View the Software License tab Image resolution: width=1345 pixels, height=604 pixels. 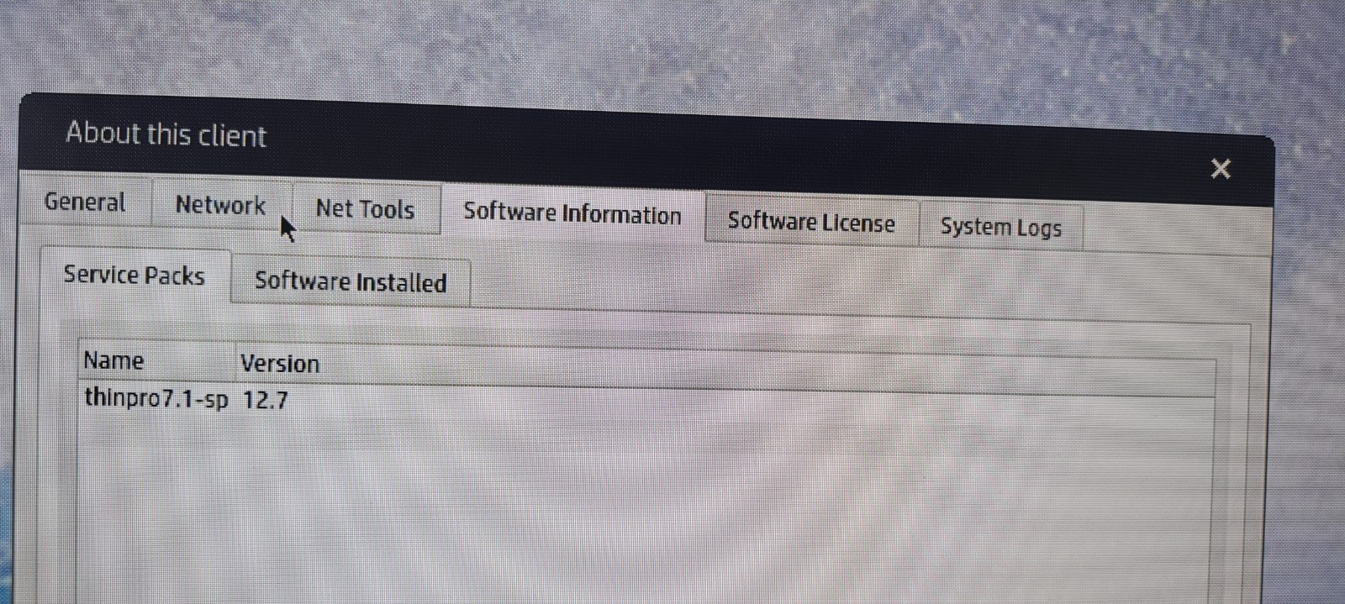point(811,222)
